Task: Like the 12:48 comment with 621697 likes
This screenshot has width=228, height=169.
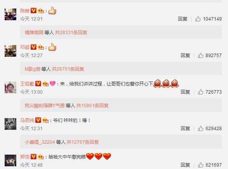Action: pyautogui.click(x=200, y=165)
